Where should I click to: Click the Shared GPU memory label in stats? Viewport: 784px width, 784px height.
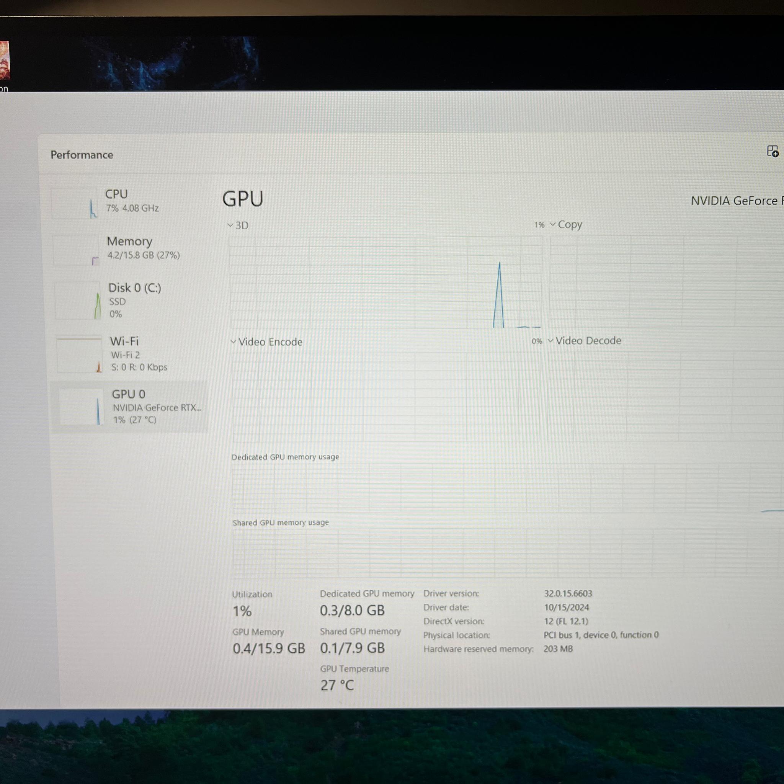tap(360, 631)
